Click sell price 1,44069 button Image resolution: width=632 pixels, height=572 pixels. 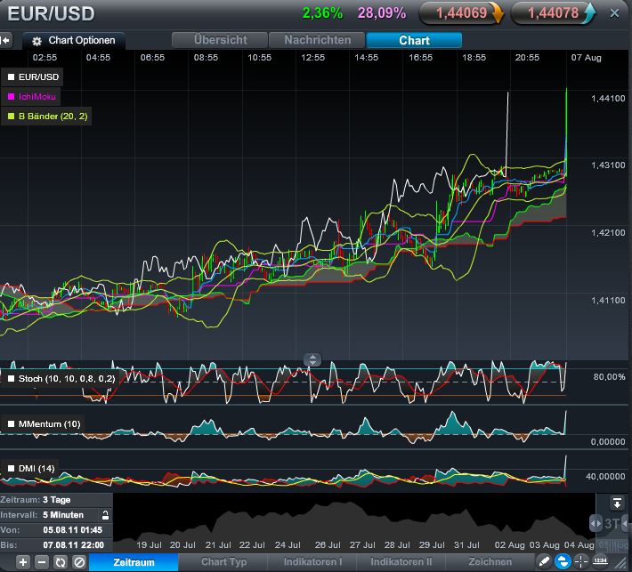(x=461, y=13)
